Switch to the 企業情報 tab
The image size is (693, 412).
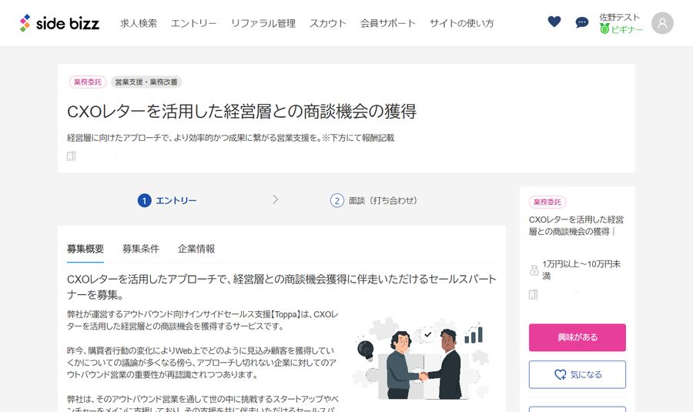tap(196, 249)
